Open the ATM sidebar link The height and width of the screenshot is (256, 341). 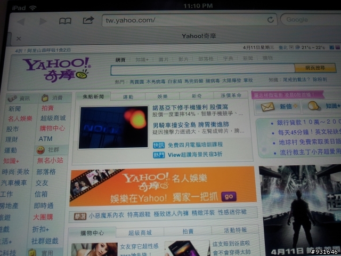pyautogui.click(x=45, y=139)
